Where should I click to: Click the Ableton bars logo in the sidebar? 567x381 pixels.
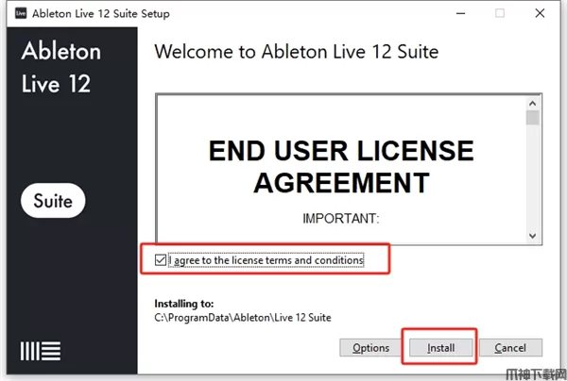[x=42, y=352]
